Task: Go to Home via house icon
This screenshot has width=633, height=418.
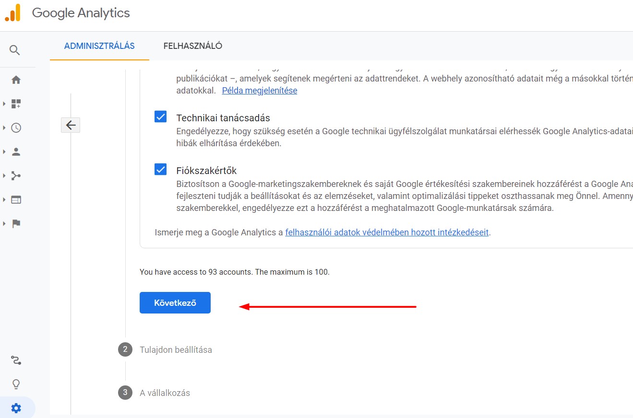Action: (16, 80)
